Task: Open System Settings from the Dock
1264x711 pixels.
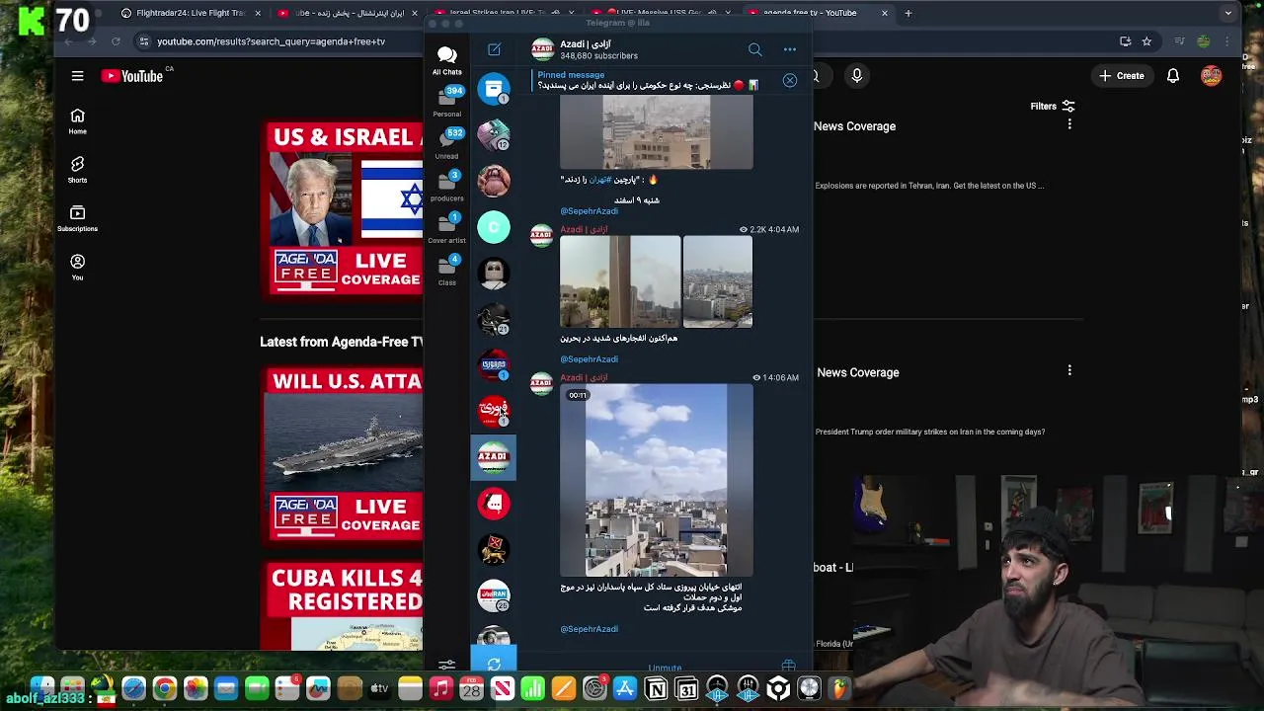Action: (594, 688)
